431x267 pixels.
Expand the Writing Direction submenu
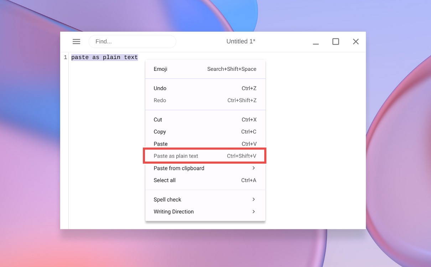(x=205, y=211)
